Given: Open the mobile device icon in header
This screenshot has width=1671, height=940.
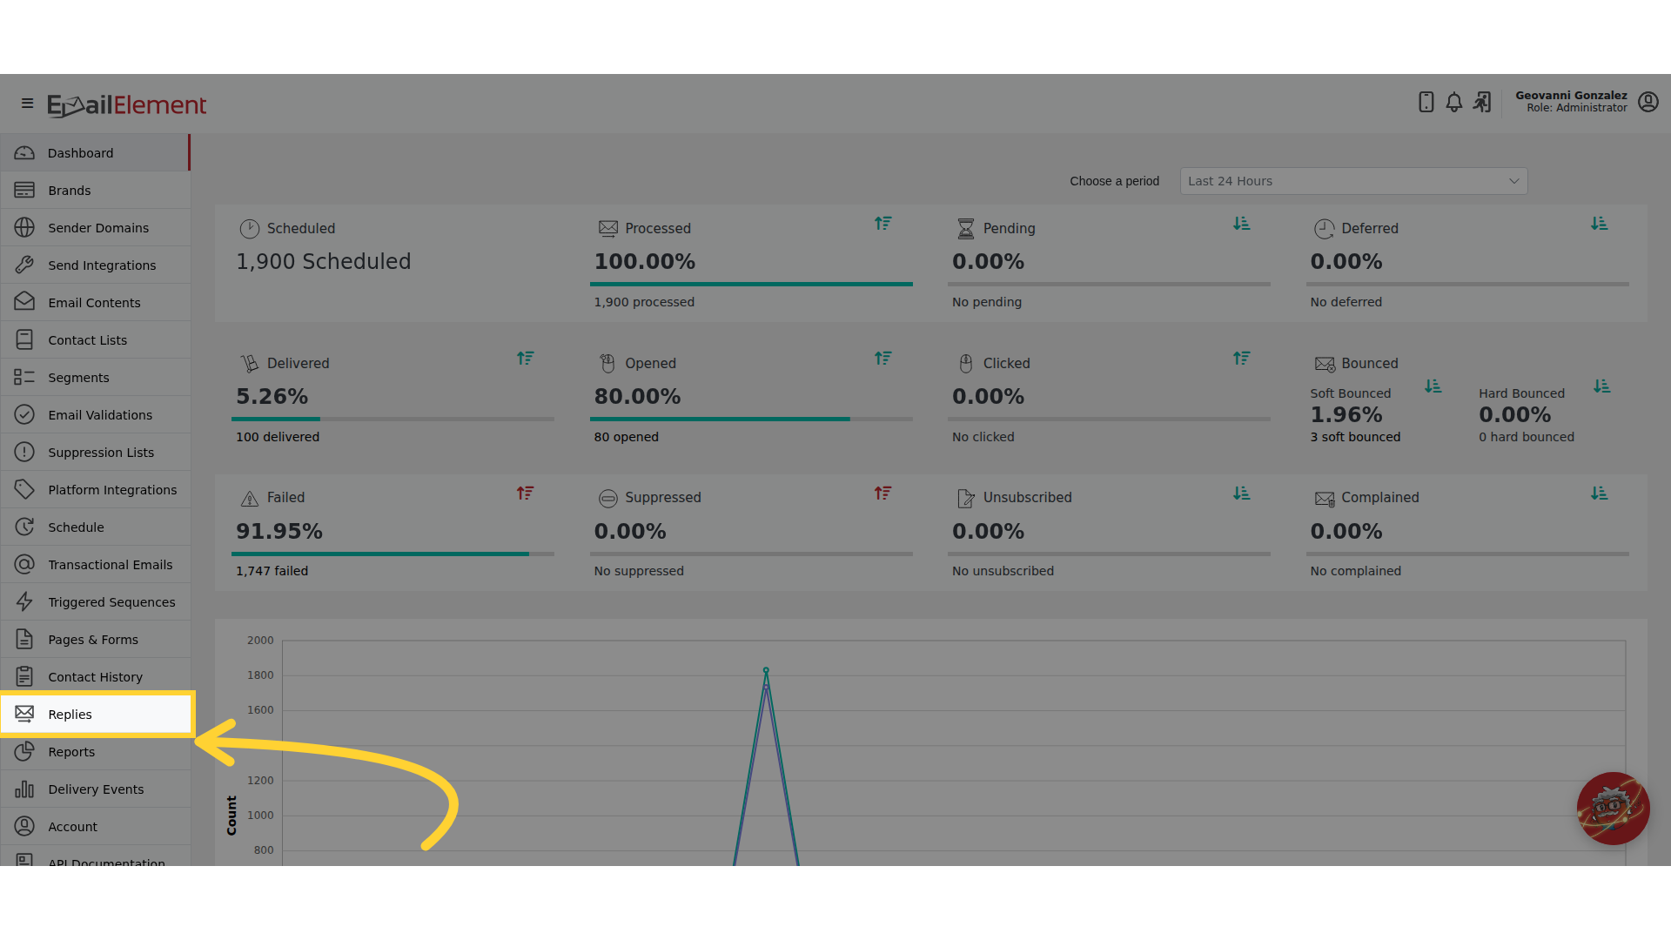Looking at the screenshot, I should pyautogui.click(x=1426, y=103).
